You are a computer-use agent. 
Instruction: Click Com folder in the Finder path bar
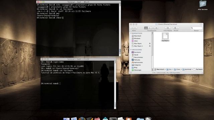tap(177, 69)
